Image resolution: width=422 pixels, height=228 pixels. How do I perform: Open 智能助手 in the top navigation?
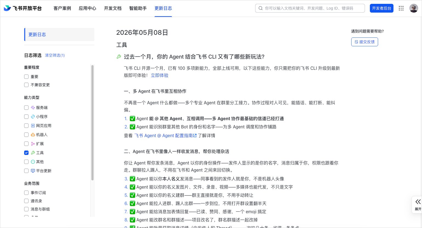(x=138, y=8)
